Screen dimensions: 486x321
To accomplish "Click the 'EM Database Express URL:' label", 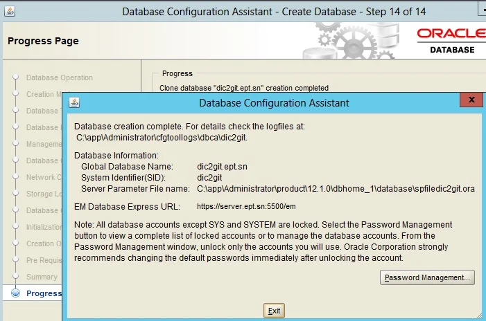I will (127, 207).
